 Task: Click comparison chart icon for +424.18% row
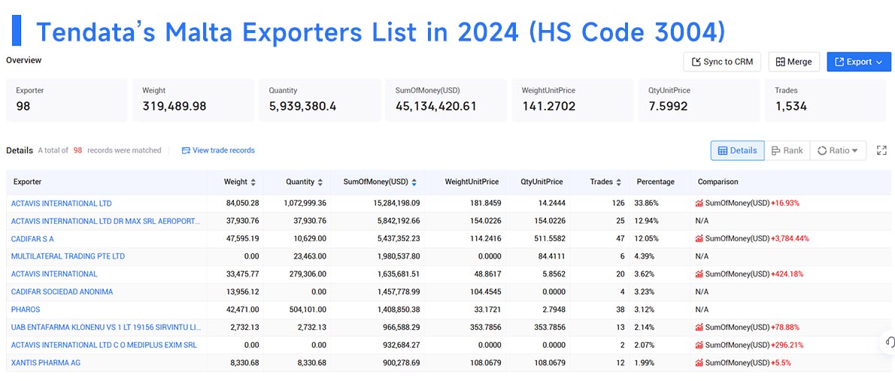[x=699, y=274]
